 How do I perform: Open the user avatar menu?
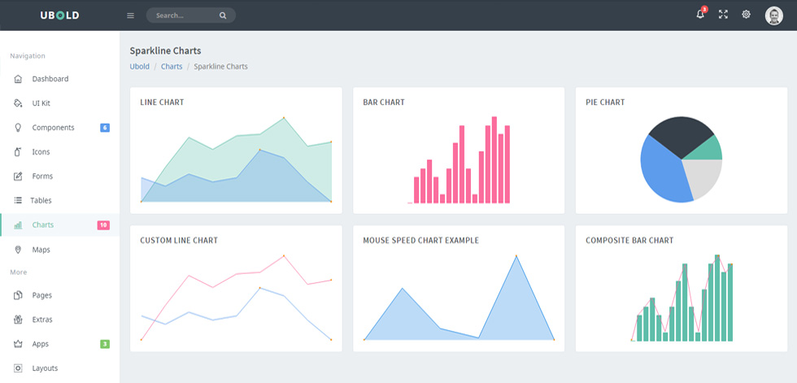pos(773,15)
